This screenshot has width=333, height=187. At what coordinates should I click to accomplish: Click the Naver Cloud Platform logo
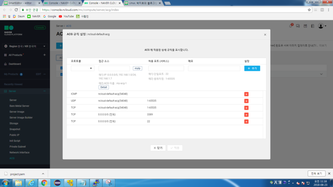[13, 31]
